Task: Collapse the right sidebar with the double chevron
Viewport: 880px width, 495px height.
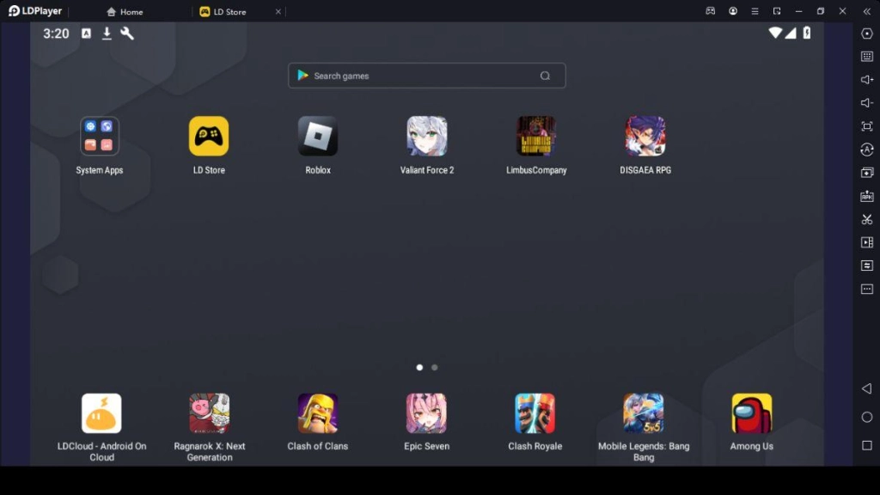Action: tap(868, 12)
